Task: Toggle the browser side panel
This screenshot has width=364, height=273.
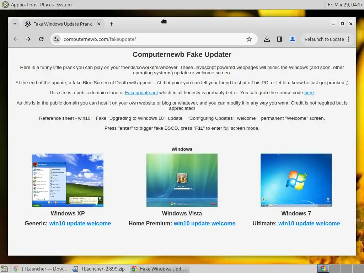Action: point(280,39)
